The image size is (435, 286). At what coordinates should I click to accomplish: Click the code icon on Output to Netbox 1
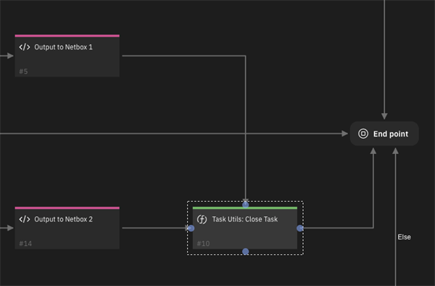(x=25, y=47)
